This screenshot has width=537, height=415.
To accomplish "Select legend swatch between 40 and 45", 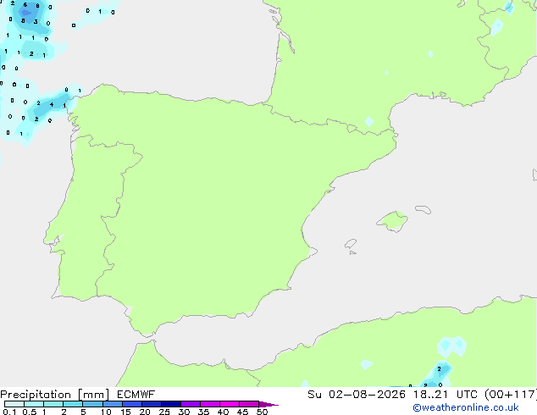I will tap(230, 404).
